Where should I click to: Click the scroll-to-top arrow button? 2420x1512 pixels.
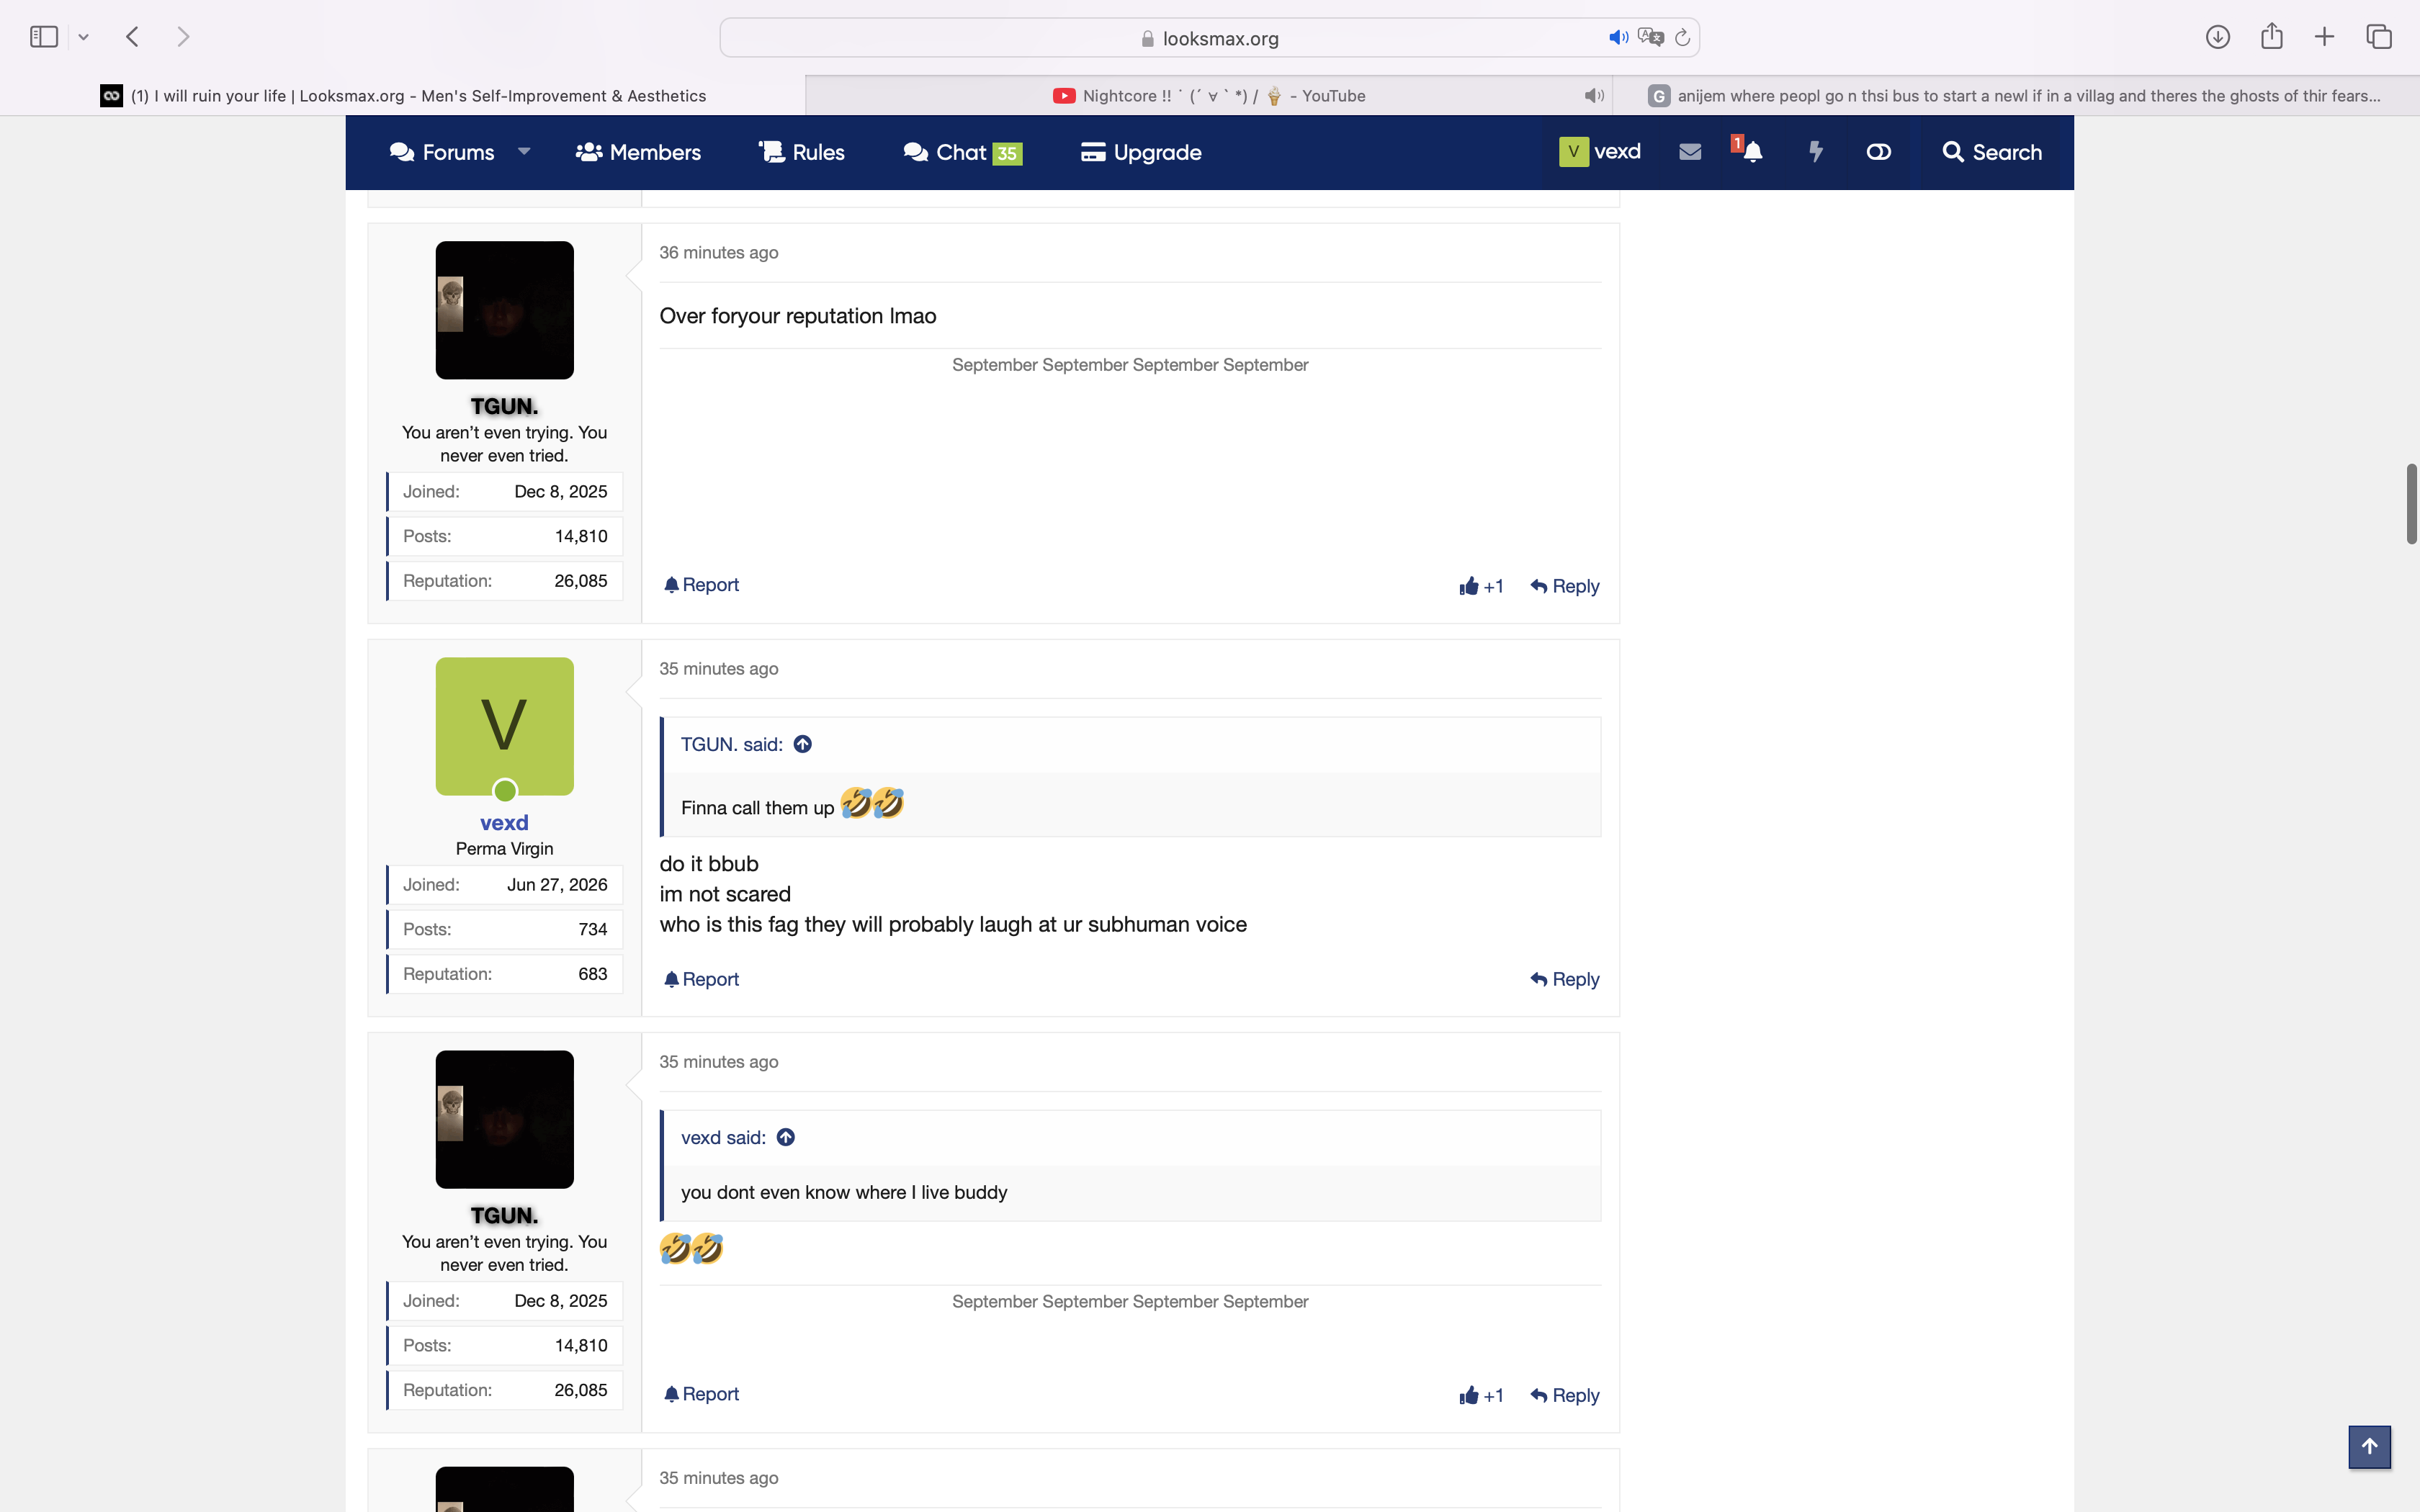point(2369,1447)
